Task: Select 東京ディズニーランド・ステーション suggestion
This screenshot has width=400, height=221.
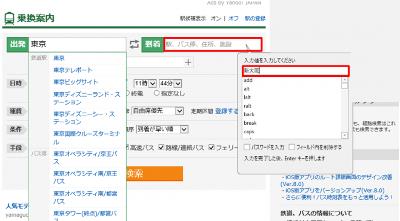Action: click(87, 98)
